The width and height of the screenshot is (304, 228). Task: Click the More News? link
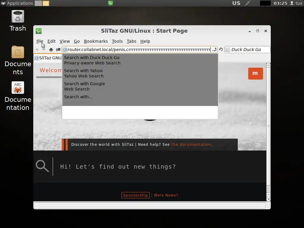pyautogui.click(x=166, y=195)
